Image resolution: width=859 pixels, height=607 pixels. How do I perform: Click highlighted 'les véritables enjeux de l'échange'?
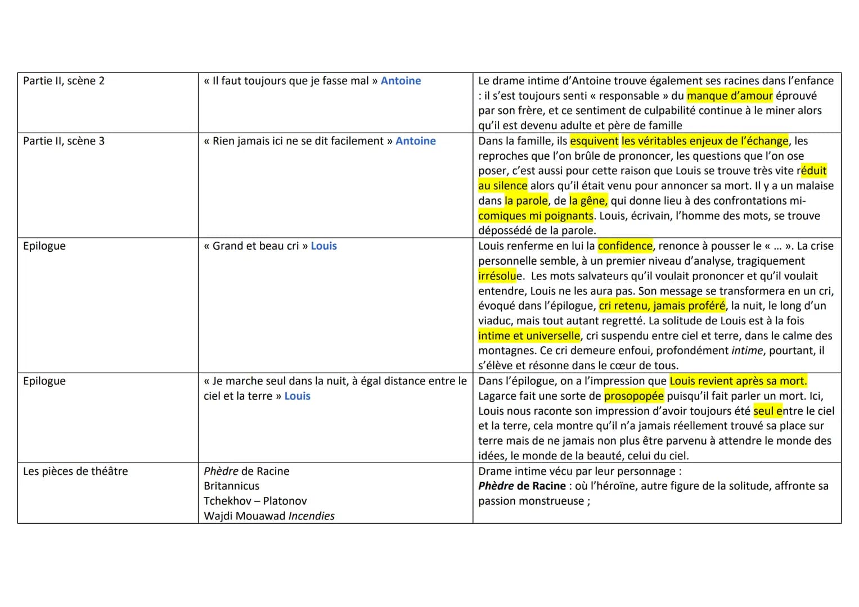[x=705, y=141]
